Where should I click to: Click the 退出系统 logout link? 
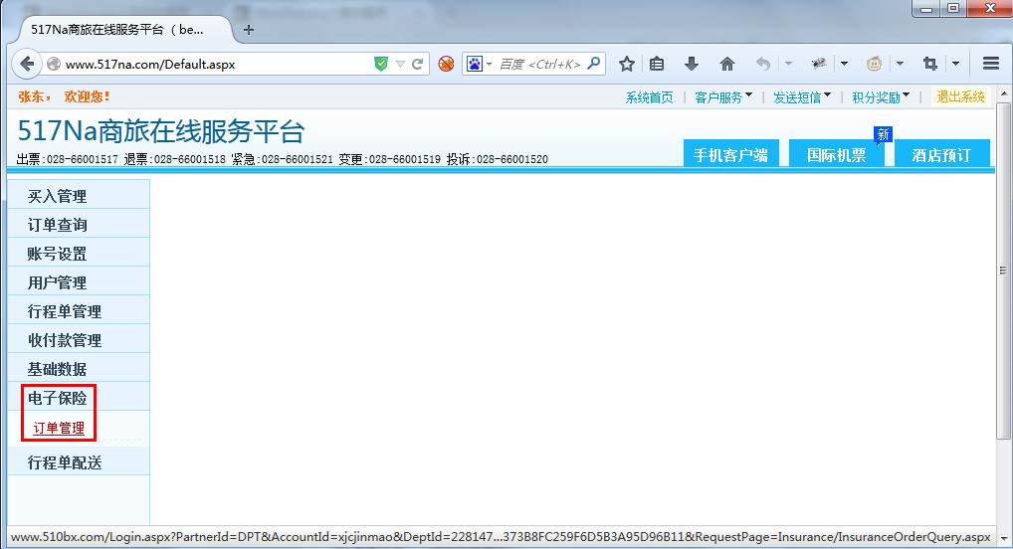tap(960, 96)
